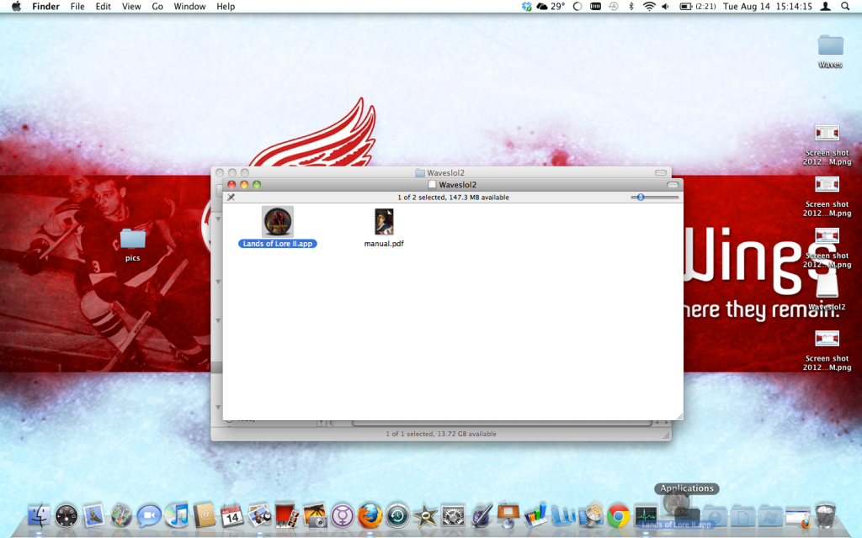Select the manual.pdf file icon
Screen dimensions: 862x538
click(384, 222)
